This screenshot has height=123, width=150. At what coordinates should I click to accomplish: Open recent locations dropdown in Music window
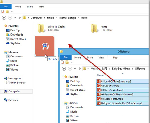(x=15, y=18)
